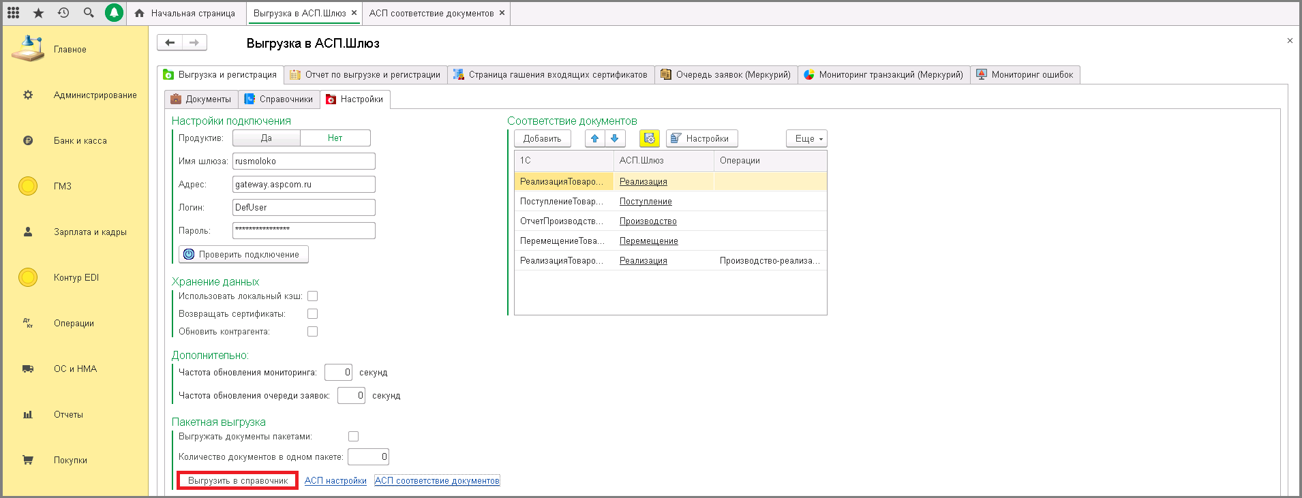Screen dimensions: 1302x498
Task: Open Мониторинг ошибок tab
Action: click(1025, 75)
